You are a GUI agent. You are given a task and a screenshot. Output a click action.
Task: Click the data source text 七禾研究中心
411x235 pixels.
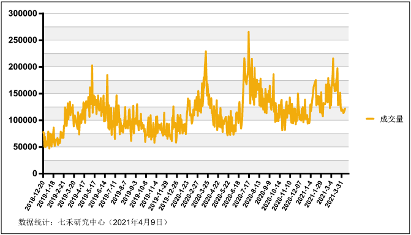[x=81, y=222]
